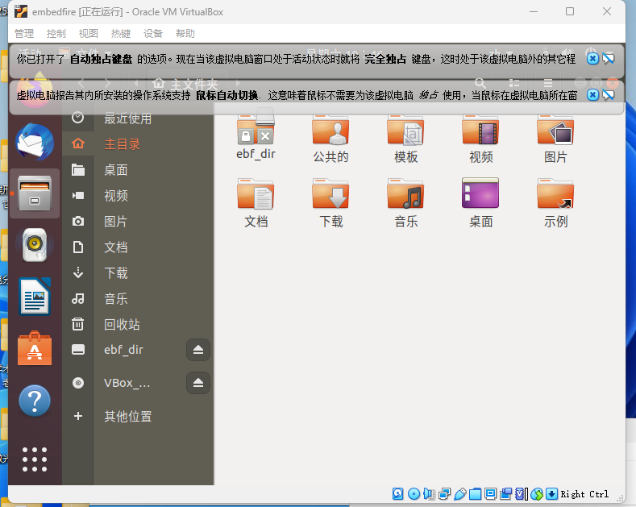Open the 音乐 folder in the file grid
Viewport: 636px width, 507px height.
(405, 203)
